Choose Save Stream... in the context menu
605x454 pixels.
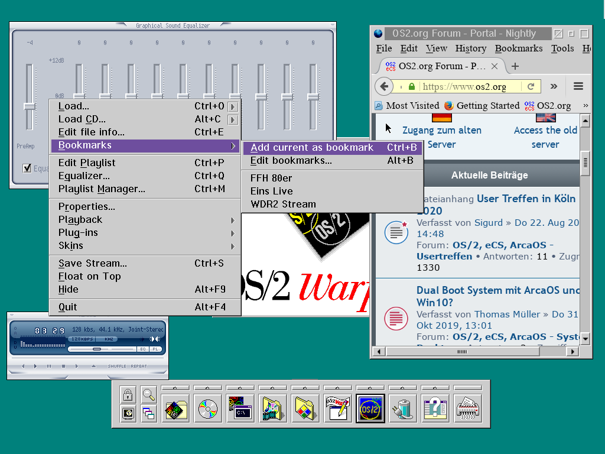[145, 263]
